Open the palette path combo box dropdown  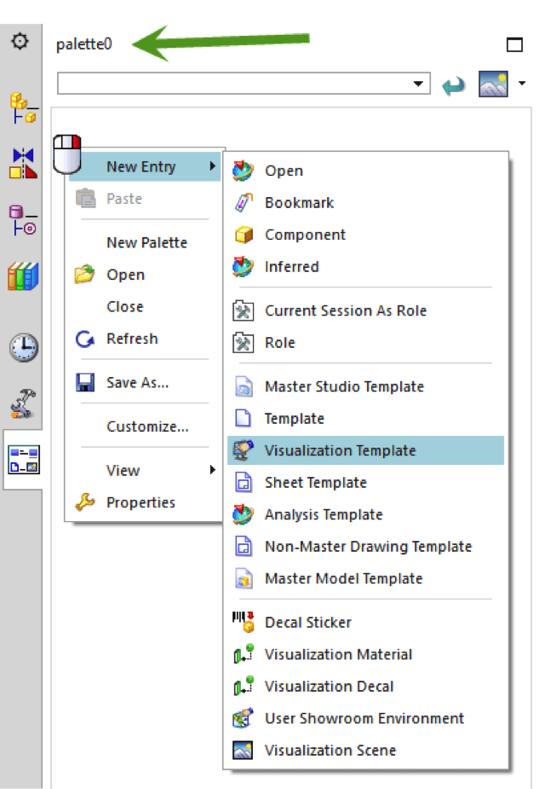418,84
